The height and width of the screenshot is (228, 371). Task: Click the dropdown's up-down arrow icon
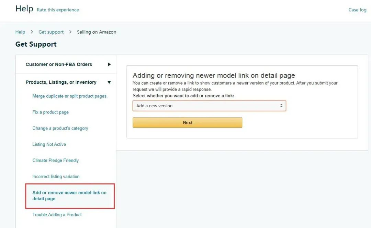coord(281,106)
